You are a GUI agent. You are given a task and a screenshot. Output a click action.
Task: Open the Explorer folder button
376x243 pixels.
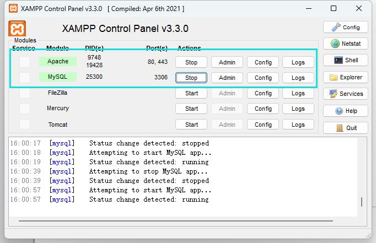[346, 77]
